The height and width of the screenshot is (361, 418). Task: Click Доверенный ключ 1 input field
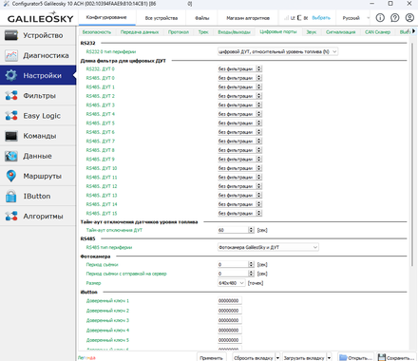230,300
